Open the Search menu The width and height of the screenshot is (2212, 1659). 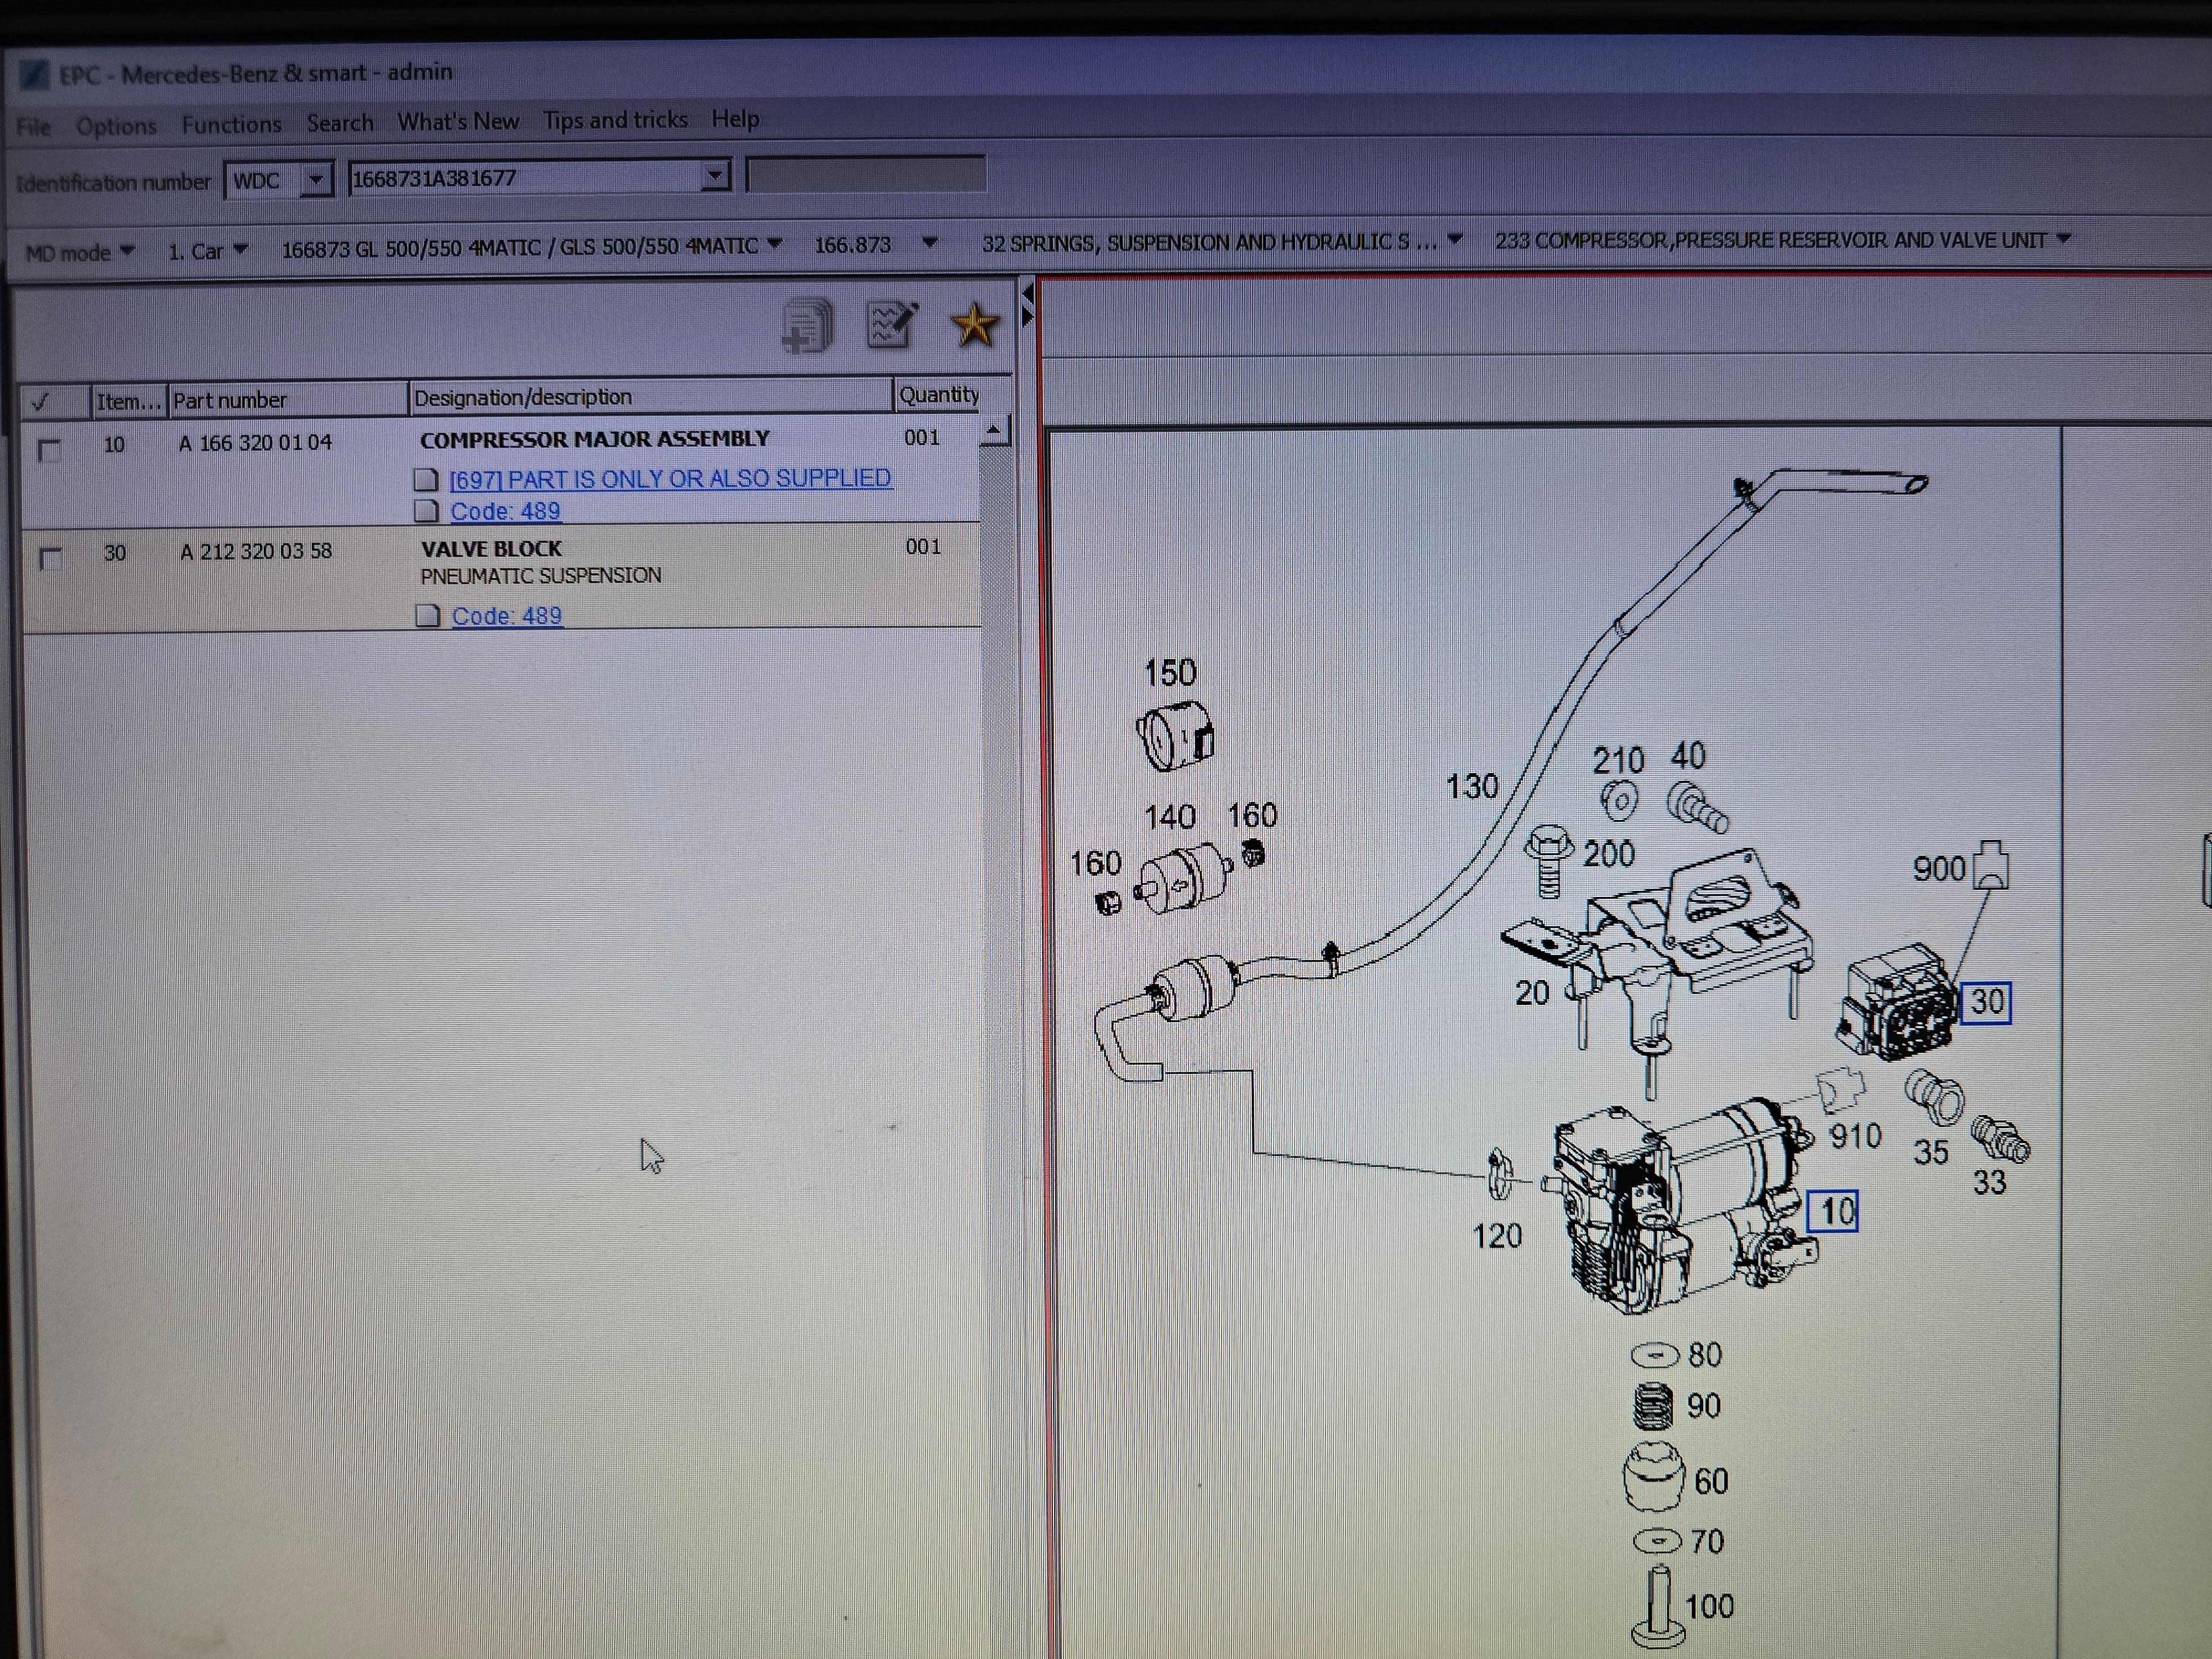point(340,123)
